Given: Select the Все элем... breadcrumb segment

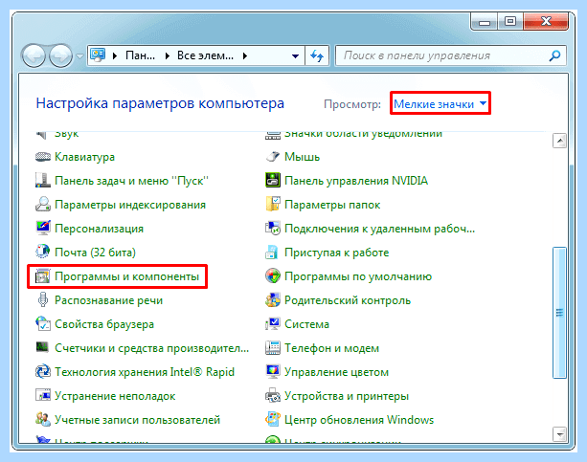Looking at the screenshot, I should click(205, 56).
